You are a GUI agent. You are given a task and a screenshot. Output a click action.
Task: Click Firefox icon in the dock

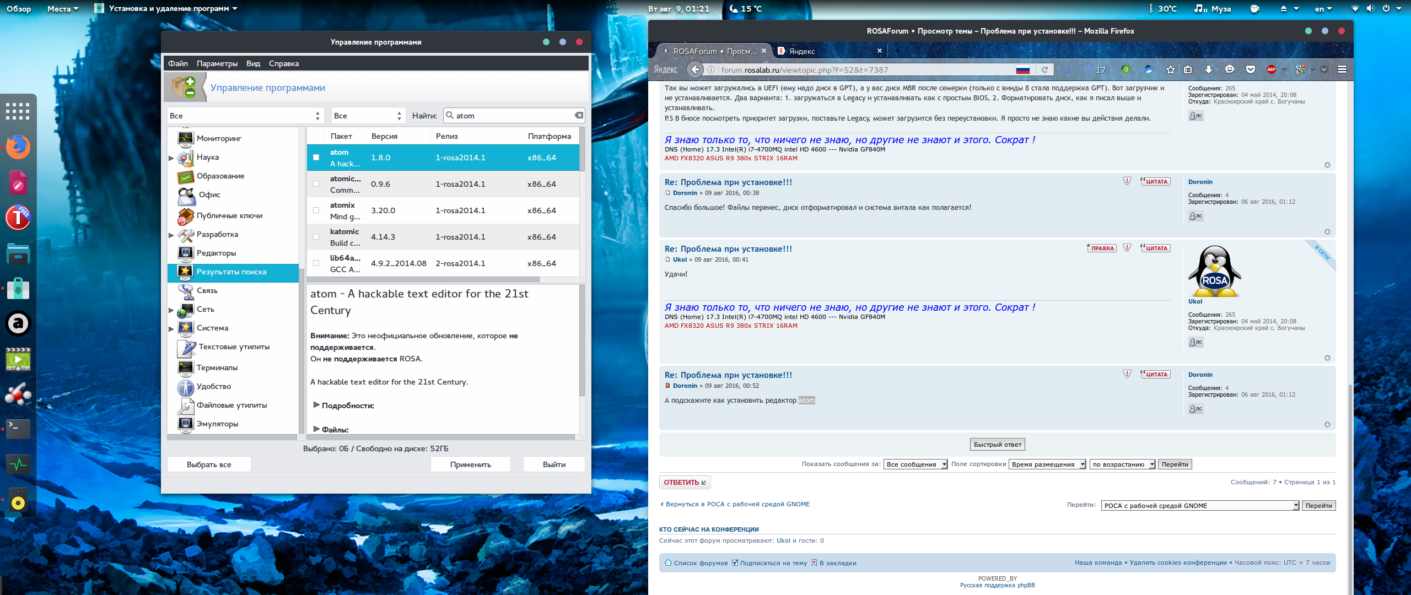coord(18,147)
